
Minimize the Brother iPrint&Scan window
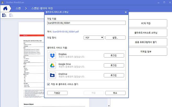[158, 3]
